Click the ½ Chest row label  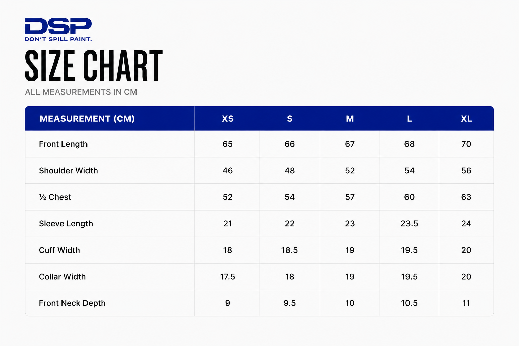55,197
